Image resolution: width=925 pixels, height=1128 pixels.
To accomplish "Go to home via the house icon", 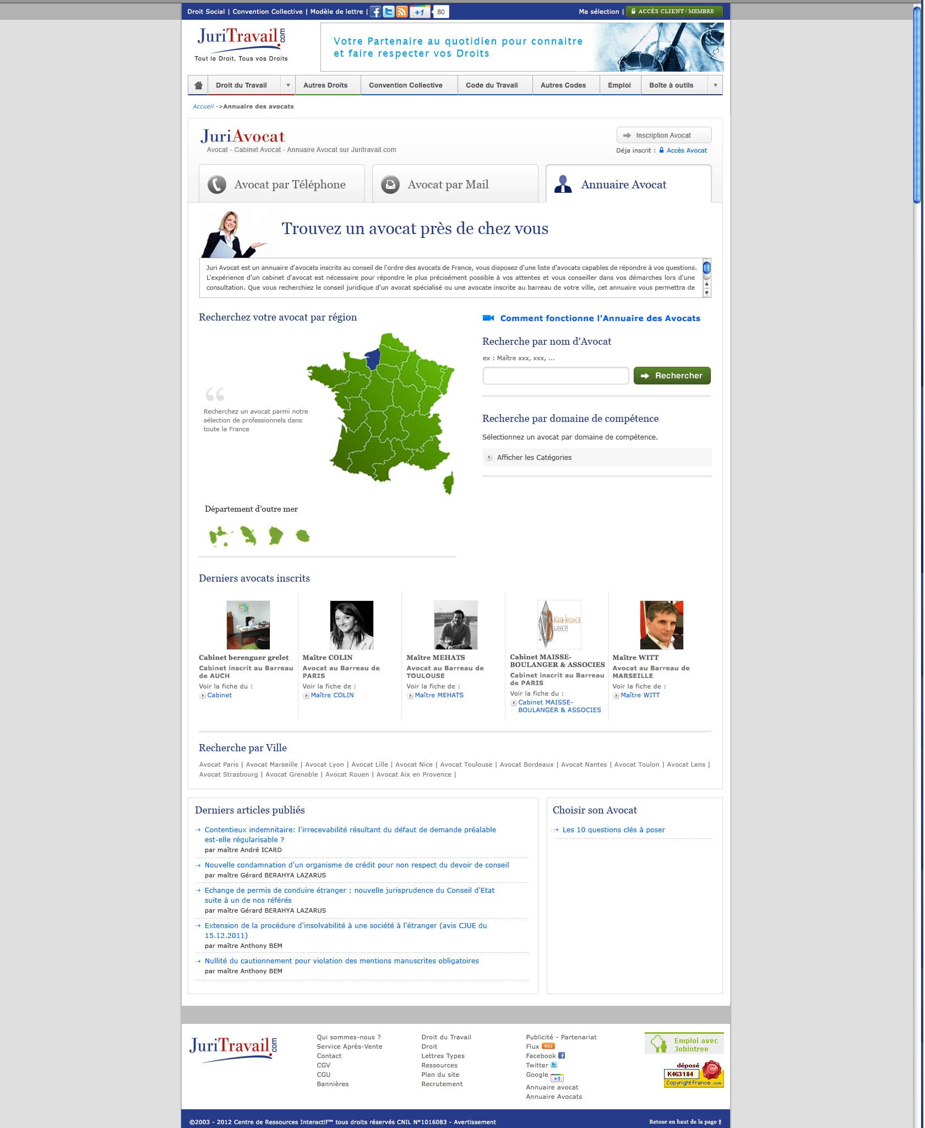I will [199, 85].
